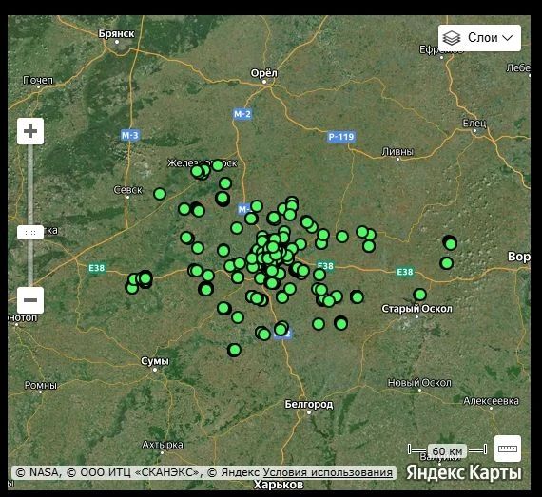The image size is (542, 497).
Task: Open the ruler distance measurement tool
Action: [508, 449]
